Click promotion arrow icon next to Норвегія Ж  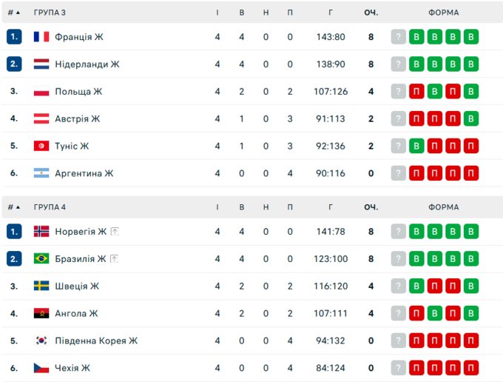115,232
